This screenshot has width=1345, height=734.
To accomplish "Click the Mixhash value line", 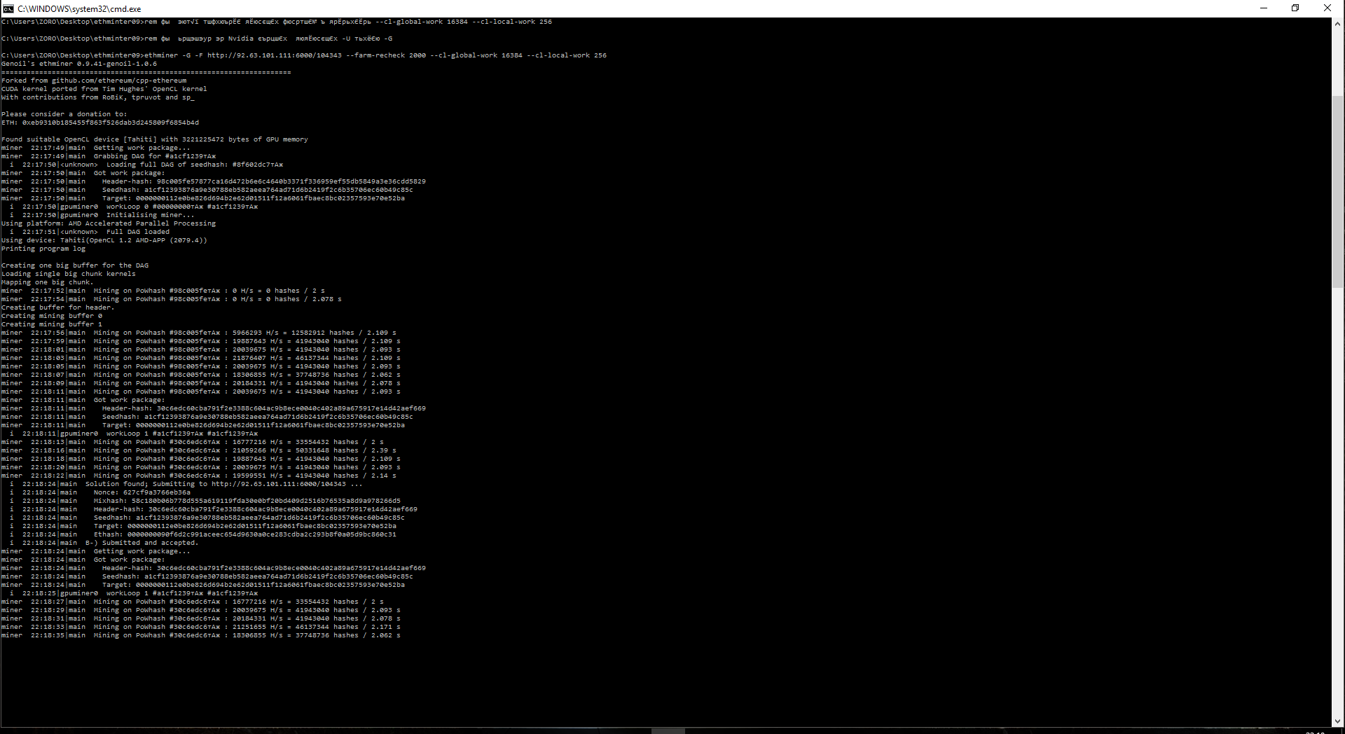I will pyautogui.click(x=247, y=501).
